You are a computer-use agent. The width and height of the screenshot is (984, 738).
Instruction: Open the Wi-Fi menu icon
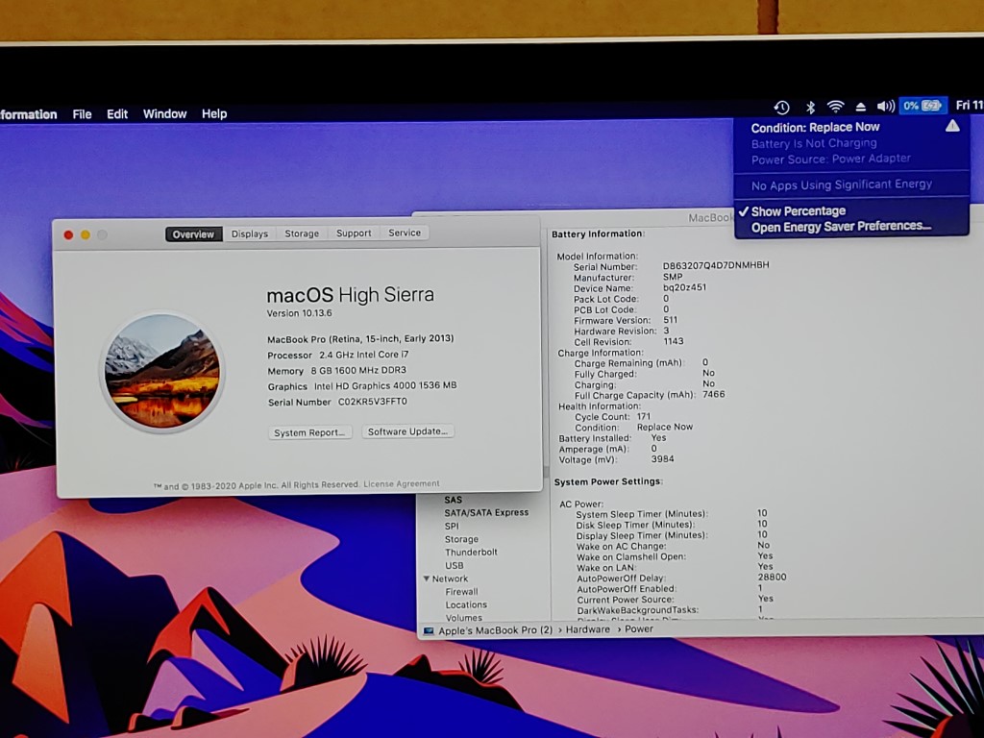pyautogui.click(x=835, y=107)
